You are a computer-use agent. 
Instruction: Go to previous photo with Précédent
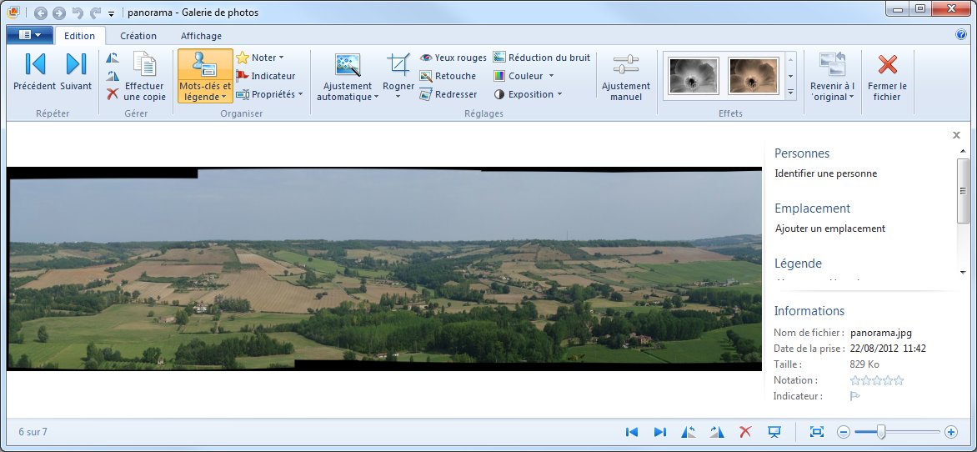click(35, 73)
